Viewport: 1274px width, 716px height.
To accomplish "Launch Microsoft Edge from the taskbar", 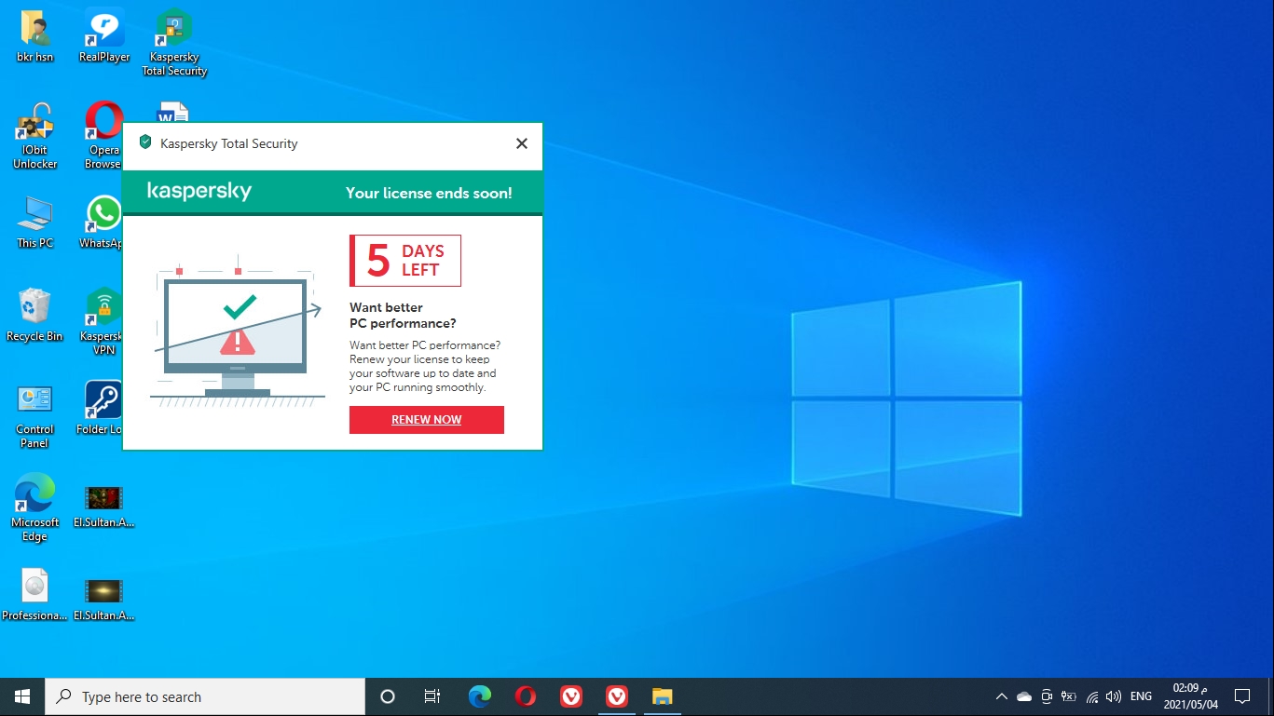I will click(480, 696).
